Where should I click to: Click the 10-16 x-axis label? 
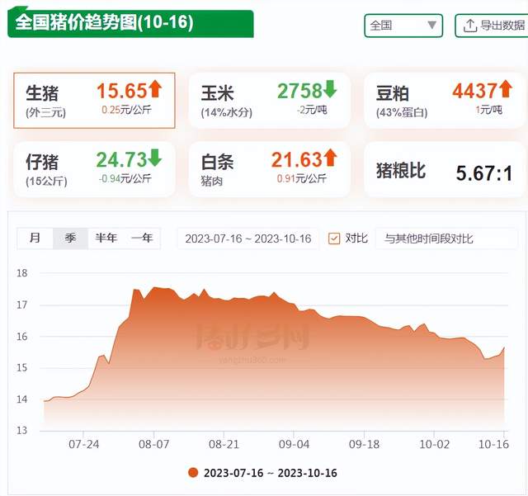(x=493, y=444)
